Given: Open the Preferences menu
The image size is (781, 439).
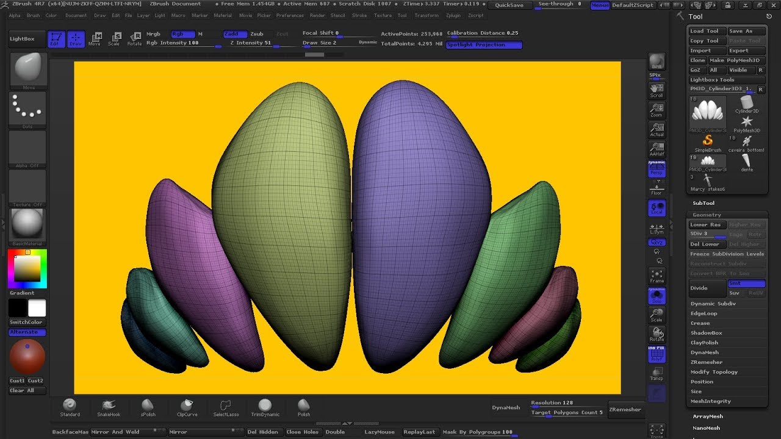Looking at the screenshot, I should tap(290, 15).
